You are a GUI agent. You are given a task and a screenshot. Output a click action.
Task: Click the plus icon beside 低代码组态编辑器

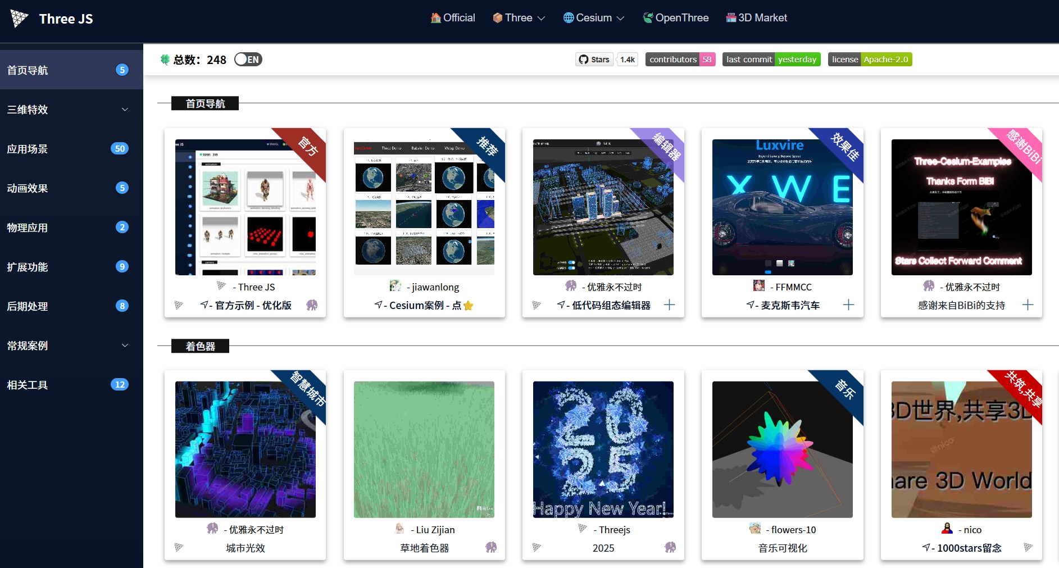(670, 305)
